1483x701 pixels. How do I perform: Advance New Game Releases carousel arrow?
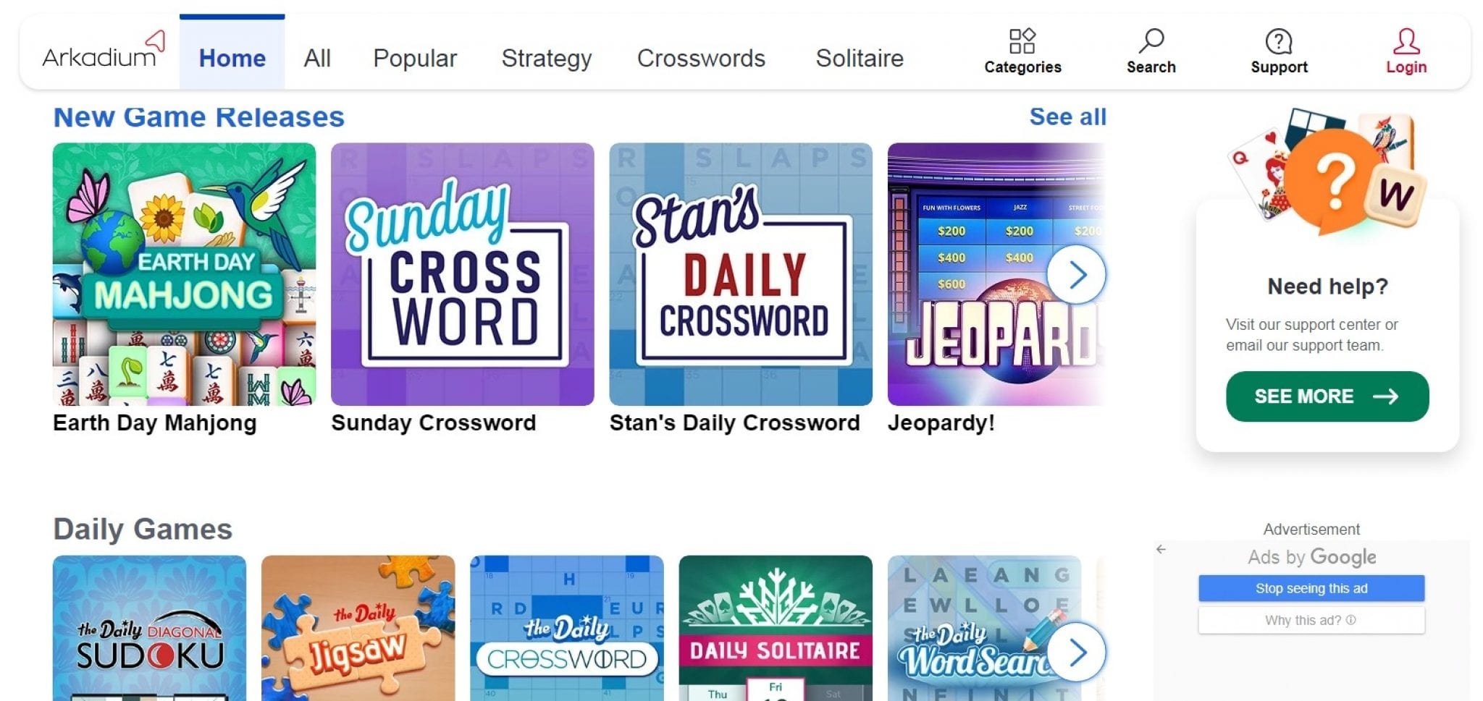pos(1076,274)
